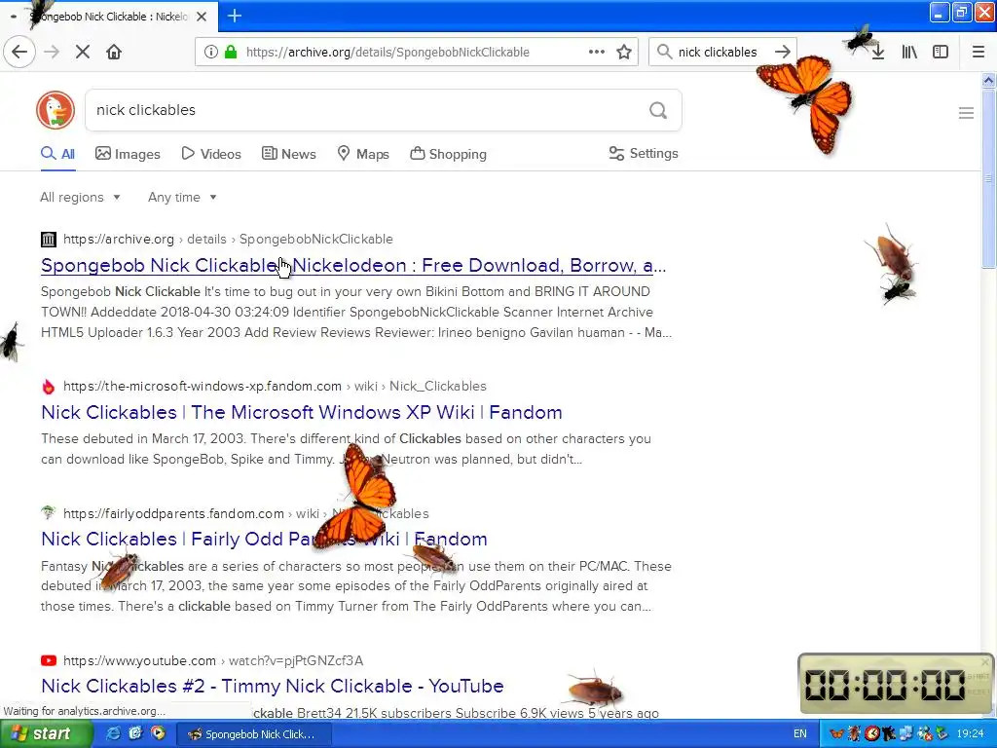Click the scrollbar up arrow
The image size is (997, 748).
[x=988, y=80]
